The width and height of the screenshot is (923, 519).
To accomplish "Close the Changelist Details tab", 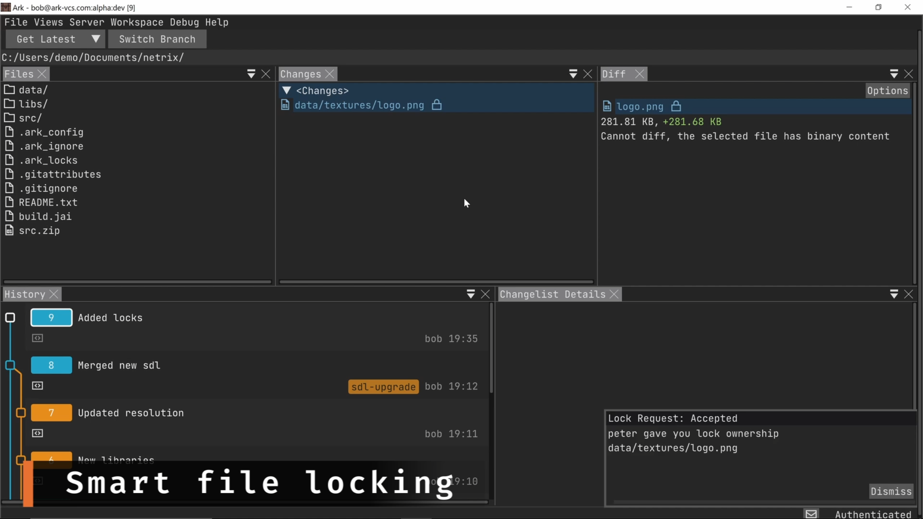I will (x=614, y=294).
